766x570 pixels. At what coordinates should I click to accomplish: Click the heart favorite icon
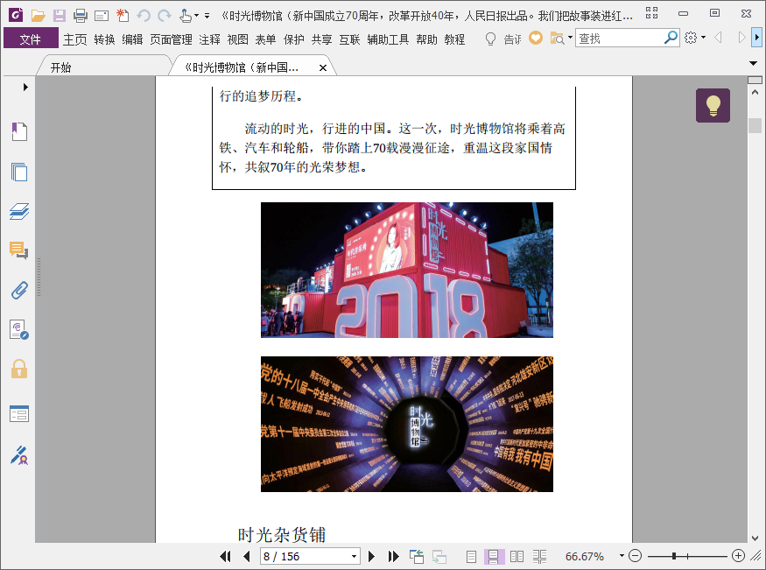tap(536, 38)
